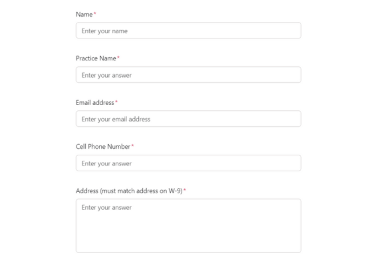The height and width of the screenshot is (255, 383).
Task: Click the 'Enter your name' placeholder text
Action: point(104,31)
